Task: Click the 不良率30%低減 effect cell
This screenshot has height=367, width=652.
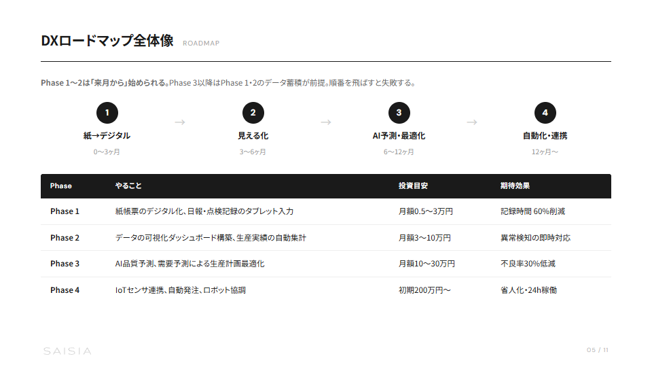Action: pos(528,264)
